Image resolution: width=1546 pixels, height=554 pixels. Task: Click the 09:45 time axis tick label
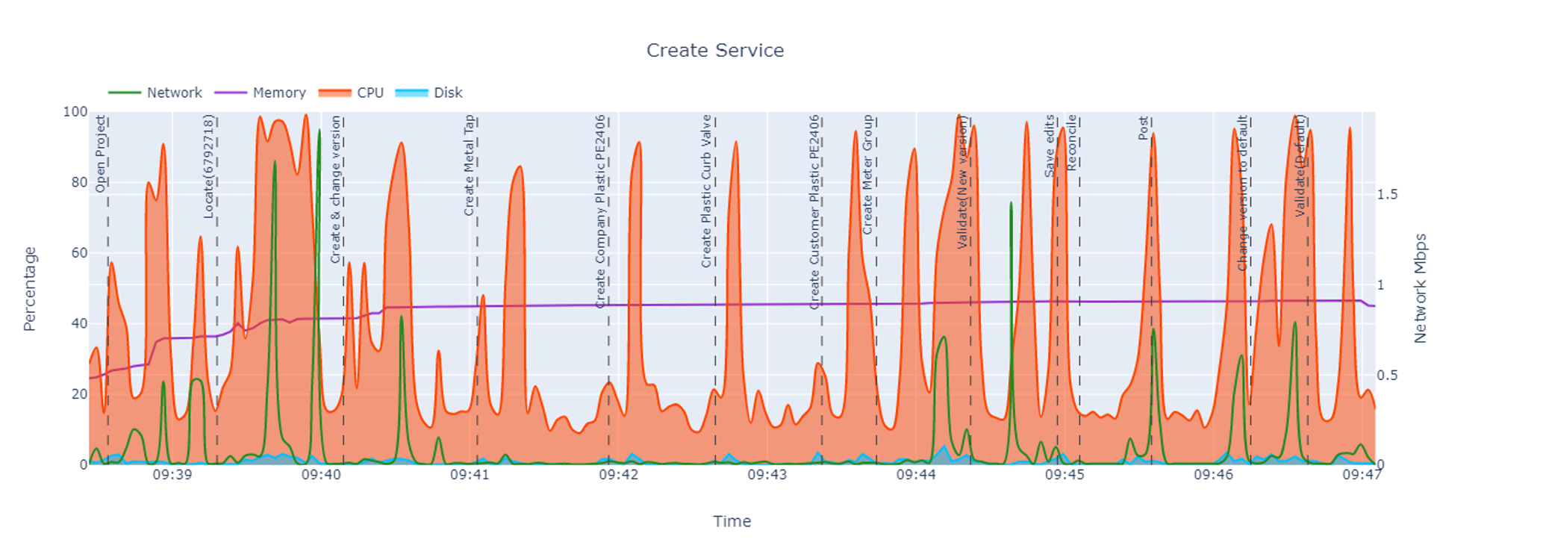pyautogui.click(x=1065, y=474)
